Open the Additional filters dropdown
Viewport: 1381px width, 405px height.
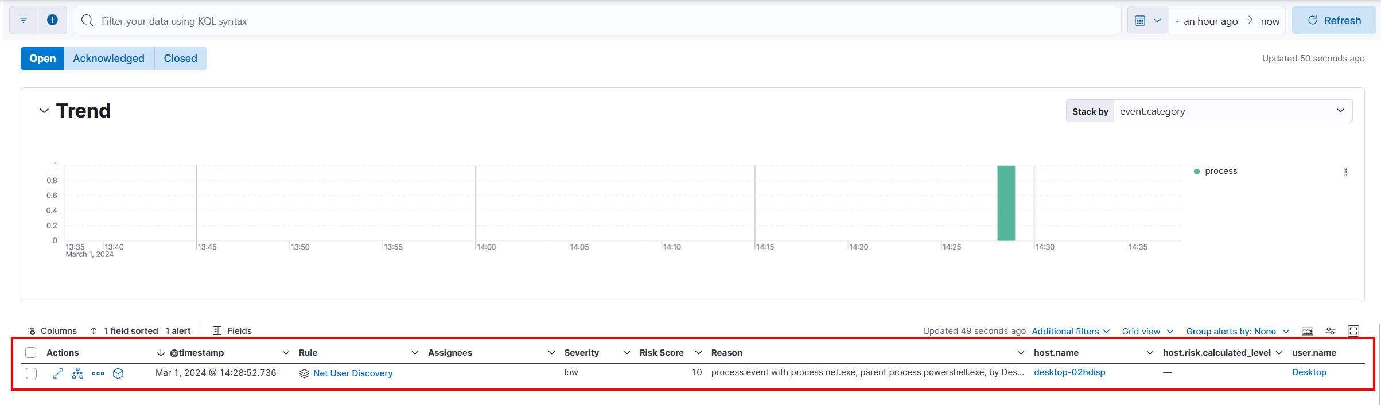pyautogui.click(x=1070, y=332)
